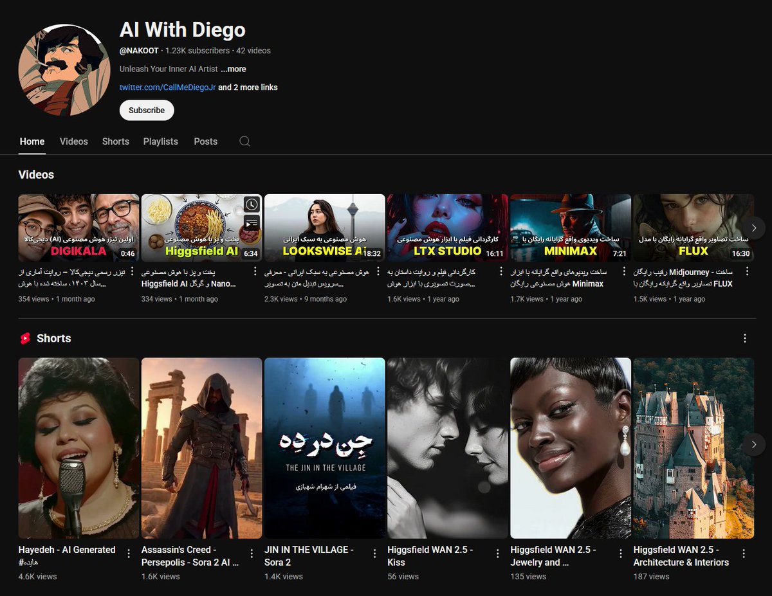Click the AI With Diego channel avatar
Viewport: 772px width, 596px height.
[64, 69]
